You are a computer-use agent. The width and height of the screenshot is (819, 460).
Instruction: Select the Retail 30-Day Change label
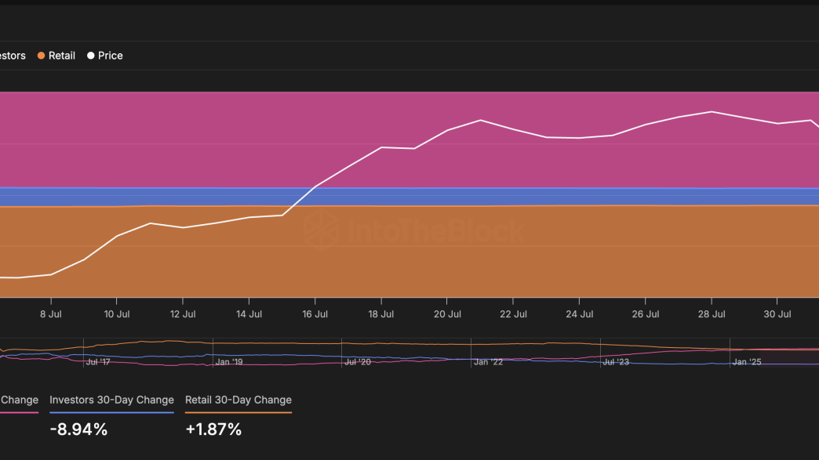point(238,400)
